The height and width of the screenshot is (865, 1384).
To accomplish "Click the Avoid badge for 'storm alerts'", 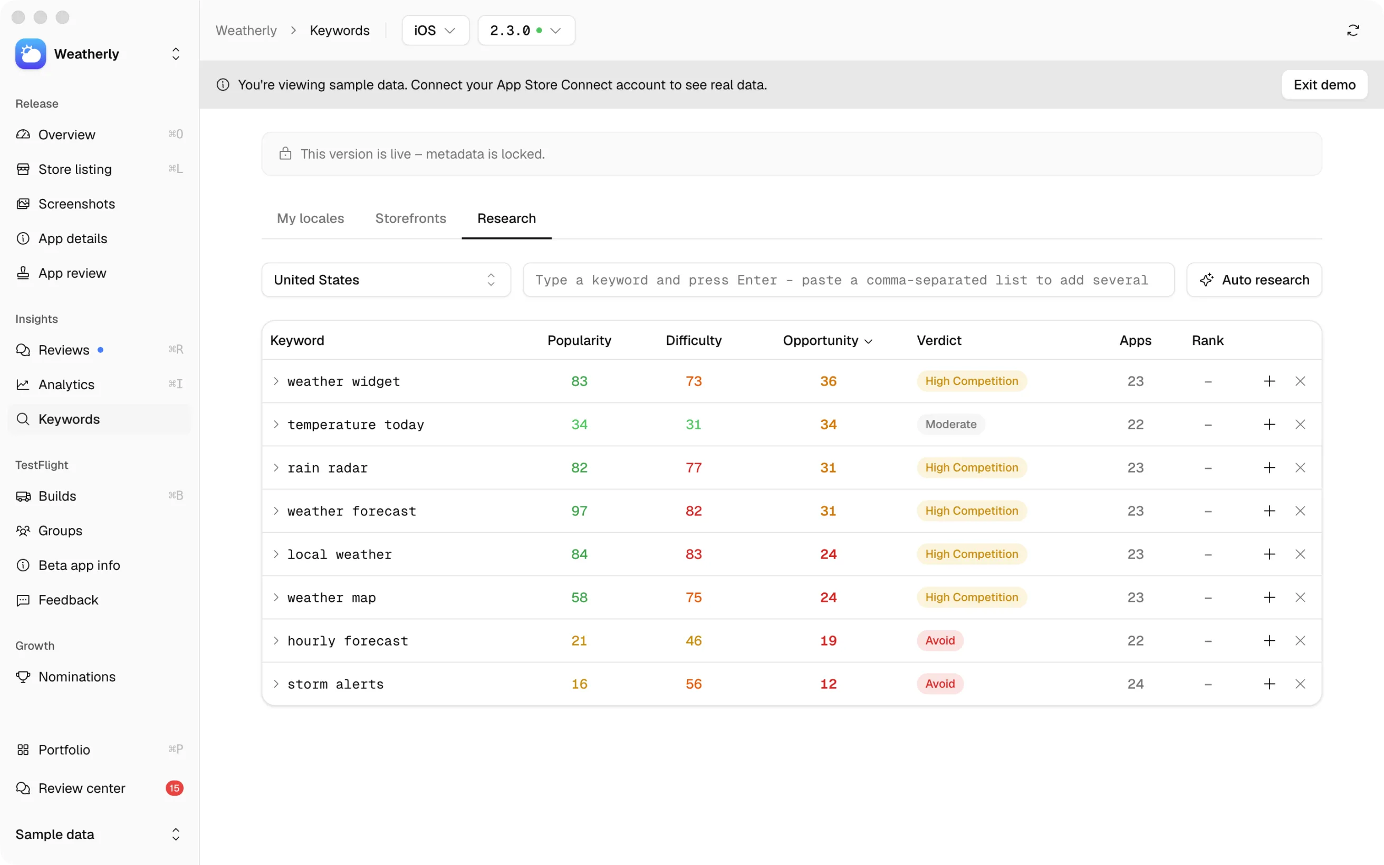I will pos(940,684).
